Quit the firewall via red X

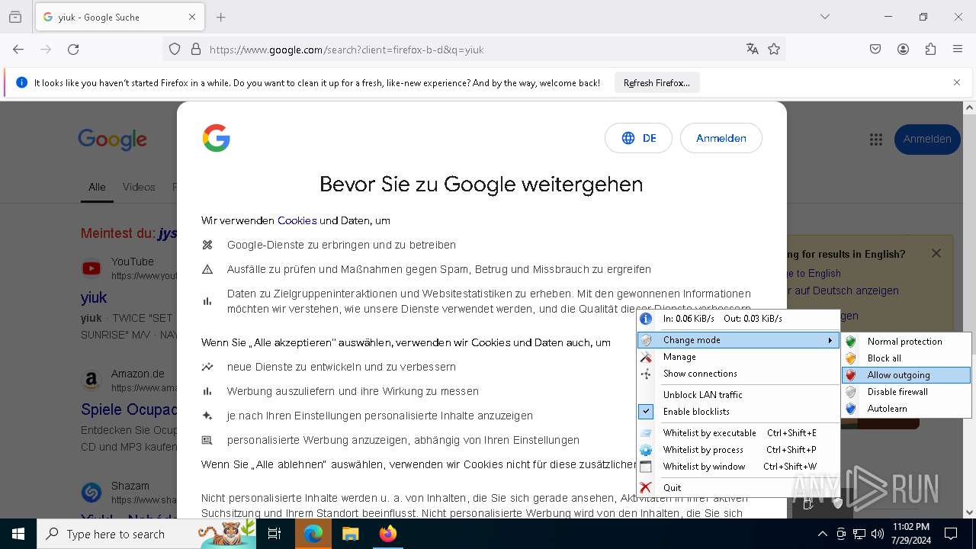click(x=646, y=488)
